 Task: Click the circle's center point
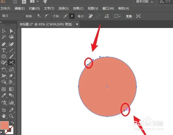[x=108, y=87]
